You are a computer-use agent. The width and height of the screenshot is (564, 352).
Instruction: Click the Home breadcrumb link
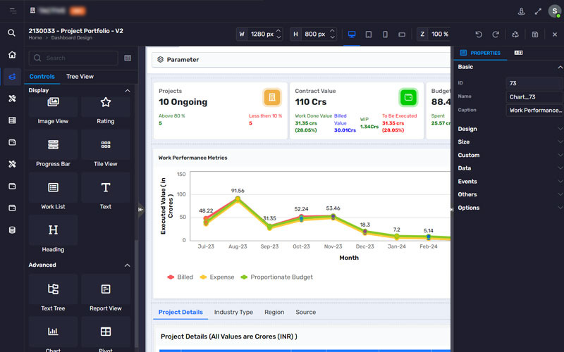coord(35,38)
